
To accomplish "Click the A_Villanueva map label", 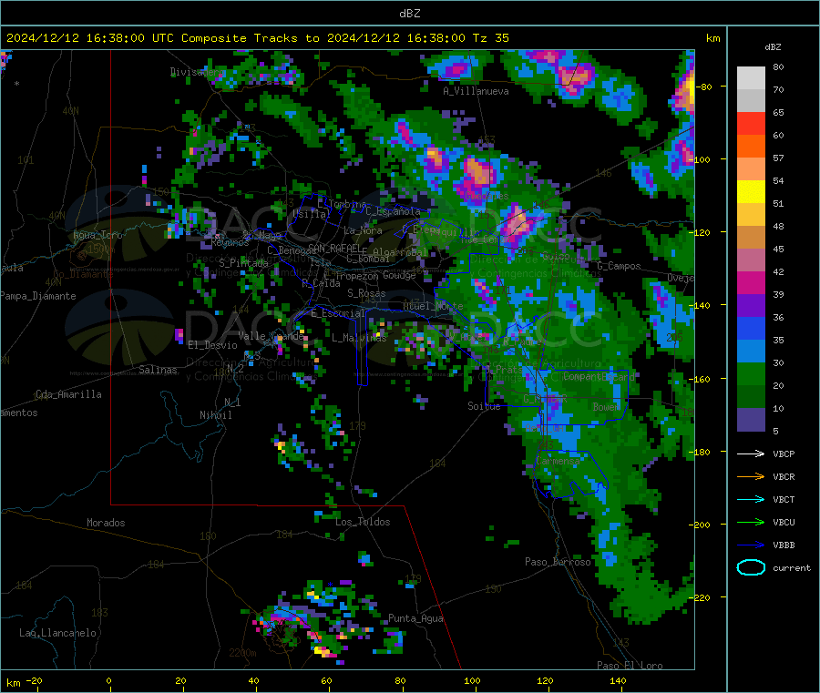I will [476, 91].
